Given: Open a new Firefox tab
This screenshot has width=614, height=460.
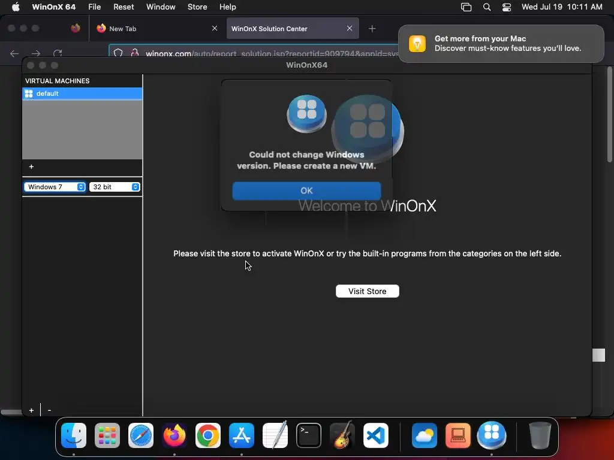Looking at the screenshot, I should click(372, 29).
